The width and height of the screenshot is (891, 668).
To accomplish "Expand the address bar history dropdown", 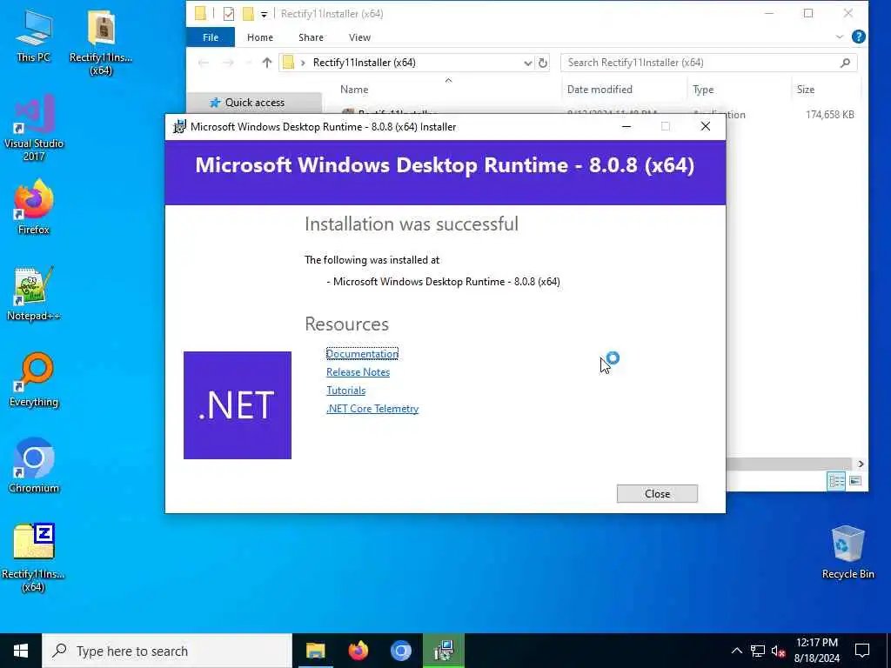I will click(x=527, y=63).
